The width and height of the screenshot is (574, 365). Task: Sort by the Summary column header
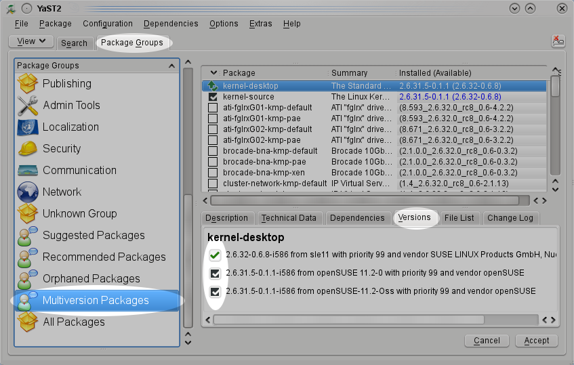(x=361, y=72)
